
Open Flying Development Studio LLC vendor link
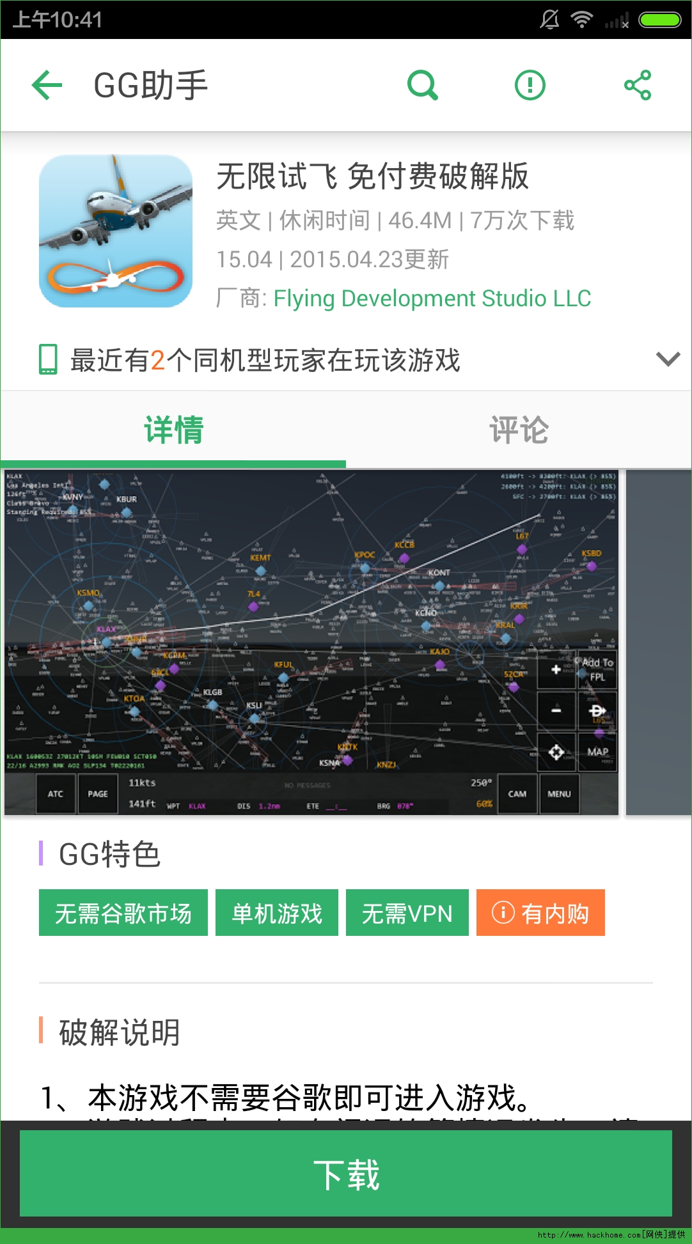pos(432,299)
